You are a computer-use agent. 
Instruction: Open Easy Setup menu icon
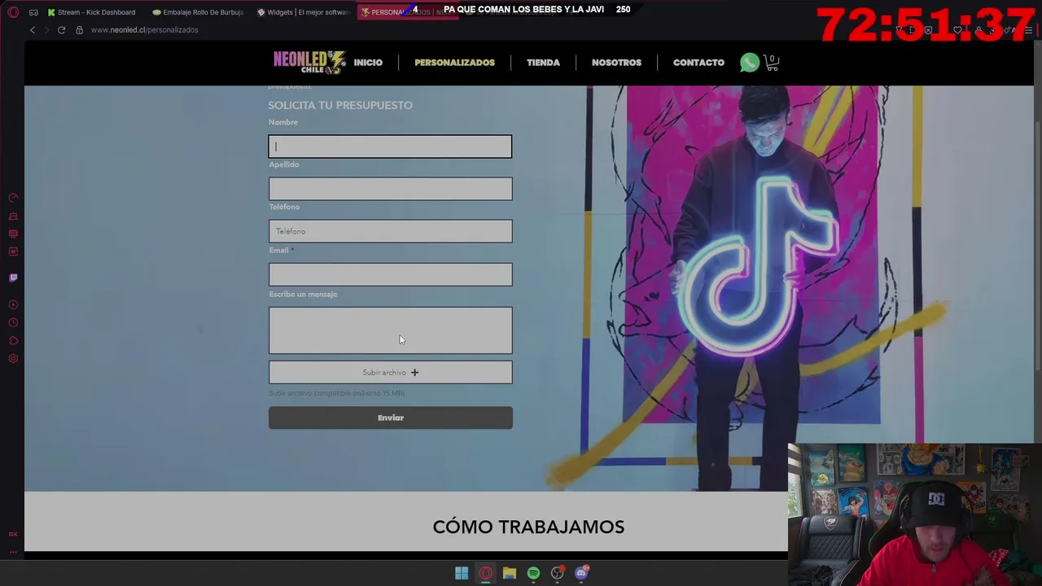pos(1029,30)
